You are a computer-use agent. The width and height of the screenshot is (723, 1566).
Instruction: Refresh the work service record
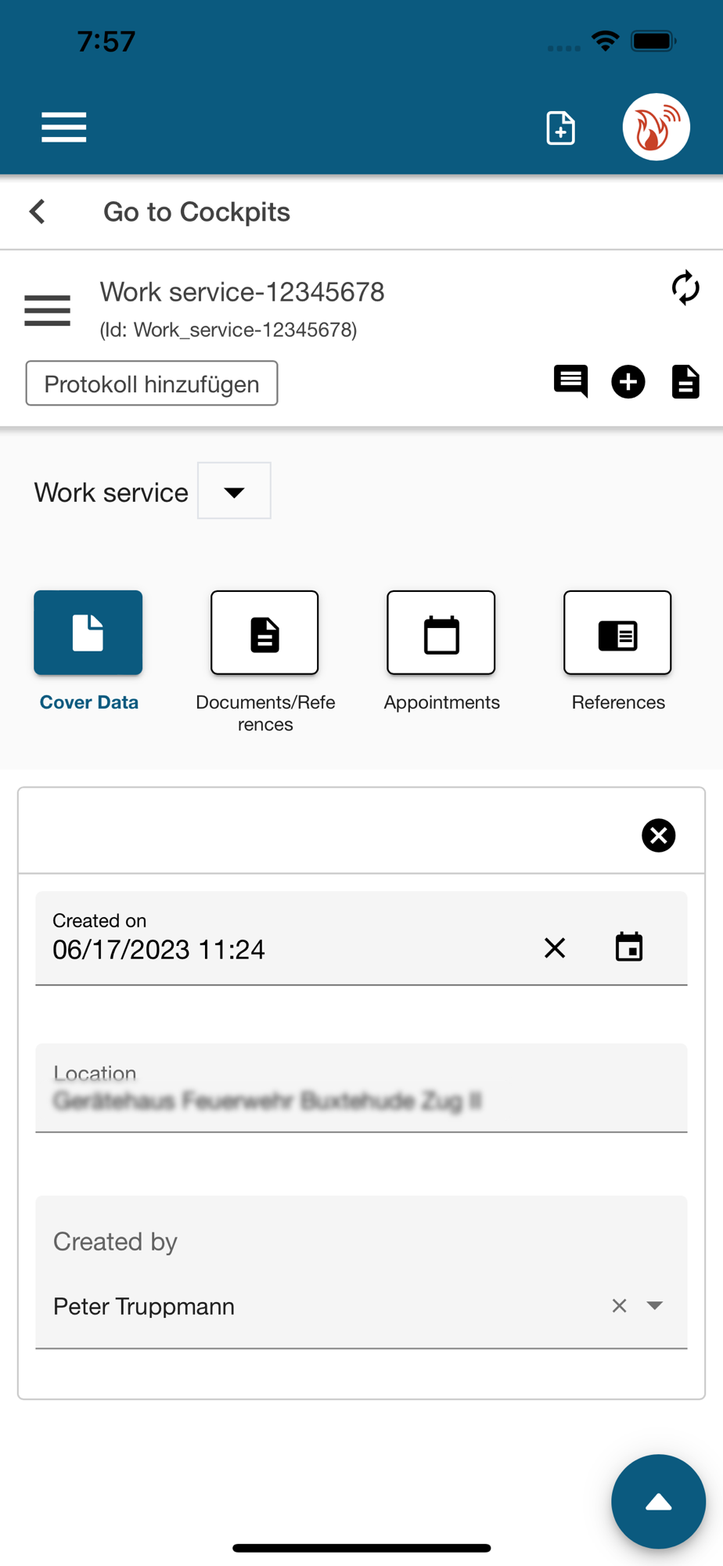click(x=685, y=287)
